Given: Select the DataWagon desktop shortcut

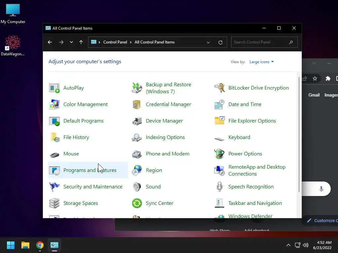Looking at the screenshot, I should tap(13, 45).
